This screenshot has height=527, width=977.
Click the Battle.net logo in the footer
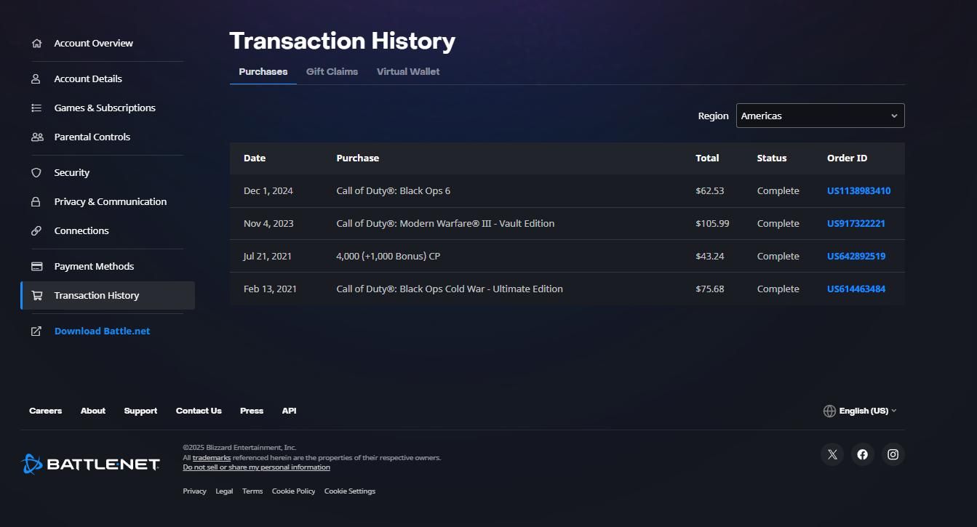point(91,464)
